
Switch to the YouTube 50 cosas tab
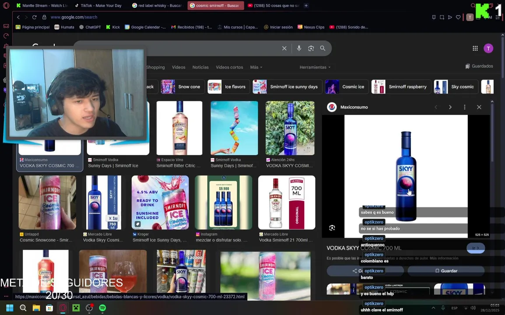tap(273, 6)
